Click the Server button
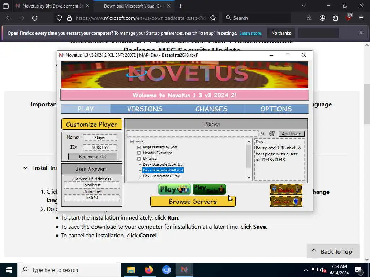Screen dimensions: 370x277 click(286, 201)
